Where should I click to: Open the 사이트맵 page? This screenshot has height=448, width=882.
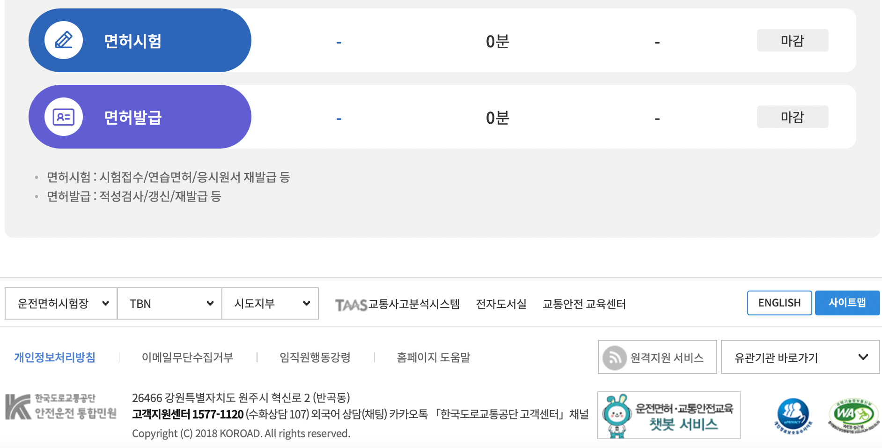847,302
